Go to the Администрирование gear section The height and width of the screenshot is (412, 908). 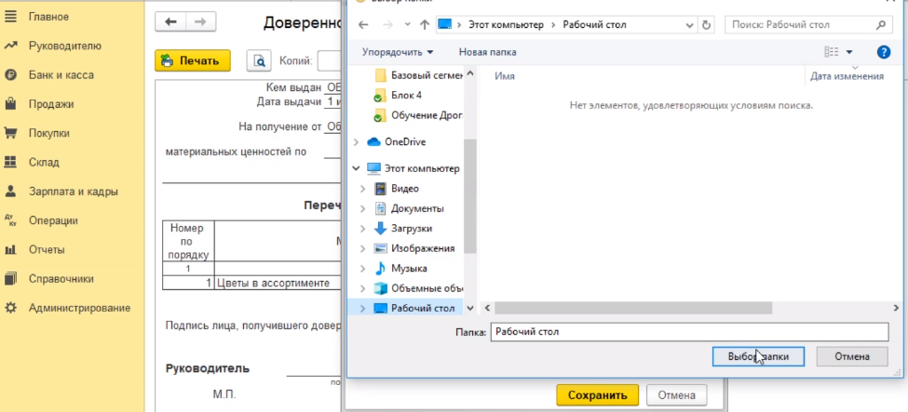(x=78, y=308)
